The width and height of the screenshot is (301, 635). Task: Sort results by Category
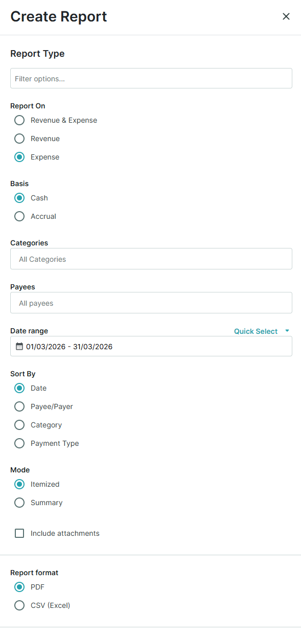click(19, 425)
